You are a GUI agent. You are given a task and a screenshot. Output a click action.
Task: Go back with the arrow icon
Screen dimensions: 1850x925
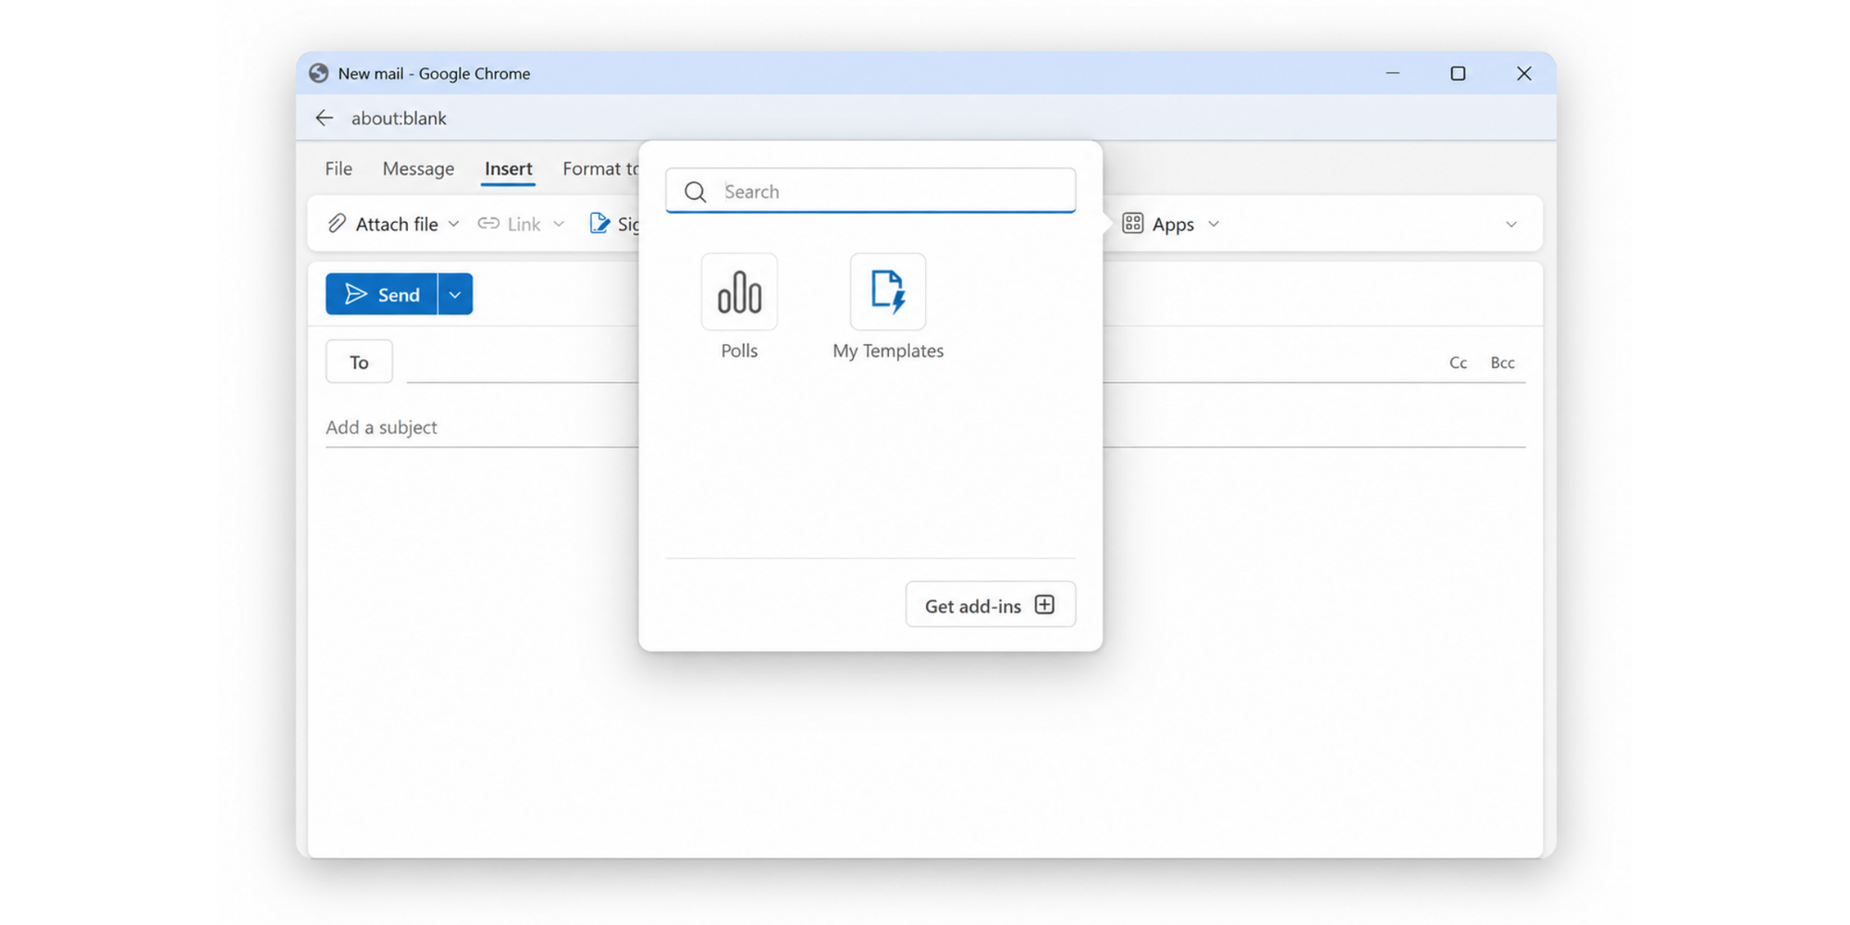pyautogui.click(x=324, y=117)
